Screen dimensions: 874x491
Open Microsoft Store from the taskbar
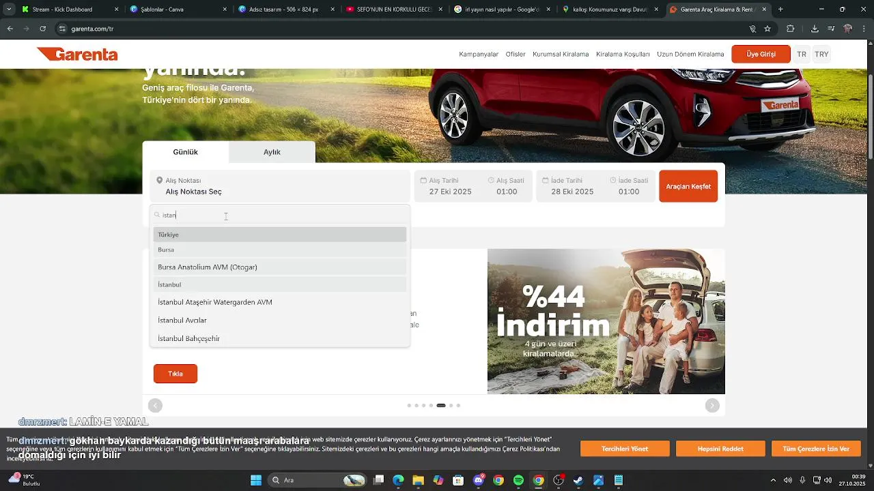pyautogui.click(x=458, y=480)
